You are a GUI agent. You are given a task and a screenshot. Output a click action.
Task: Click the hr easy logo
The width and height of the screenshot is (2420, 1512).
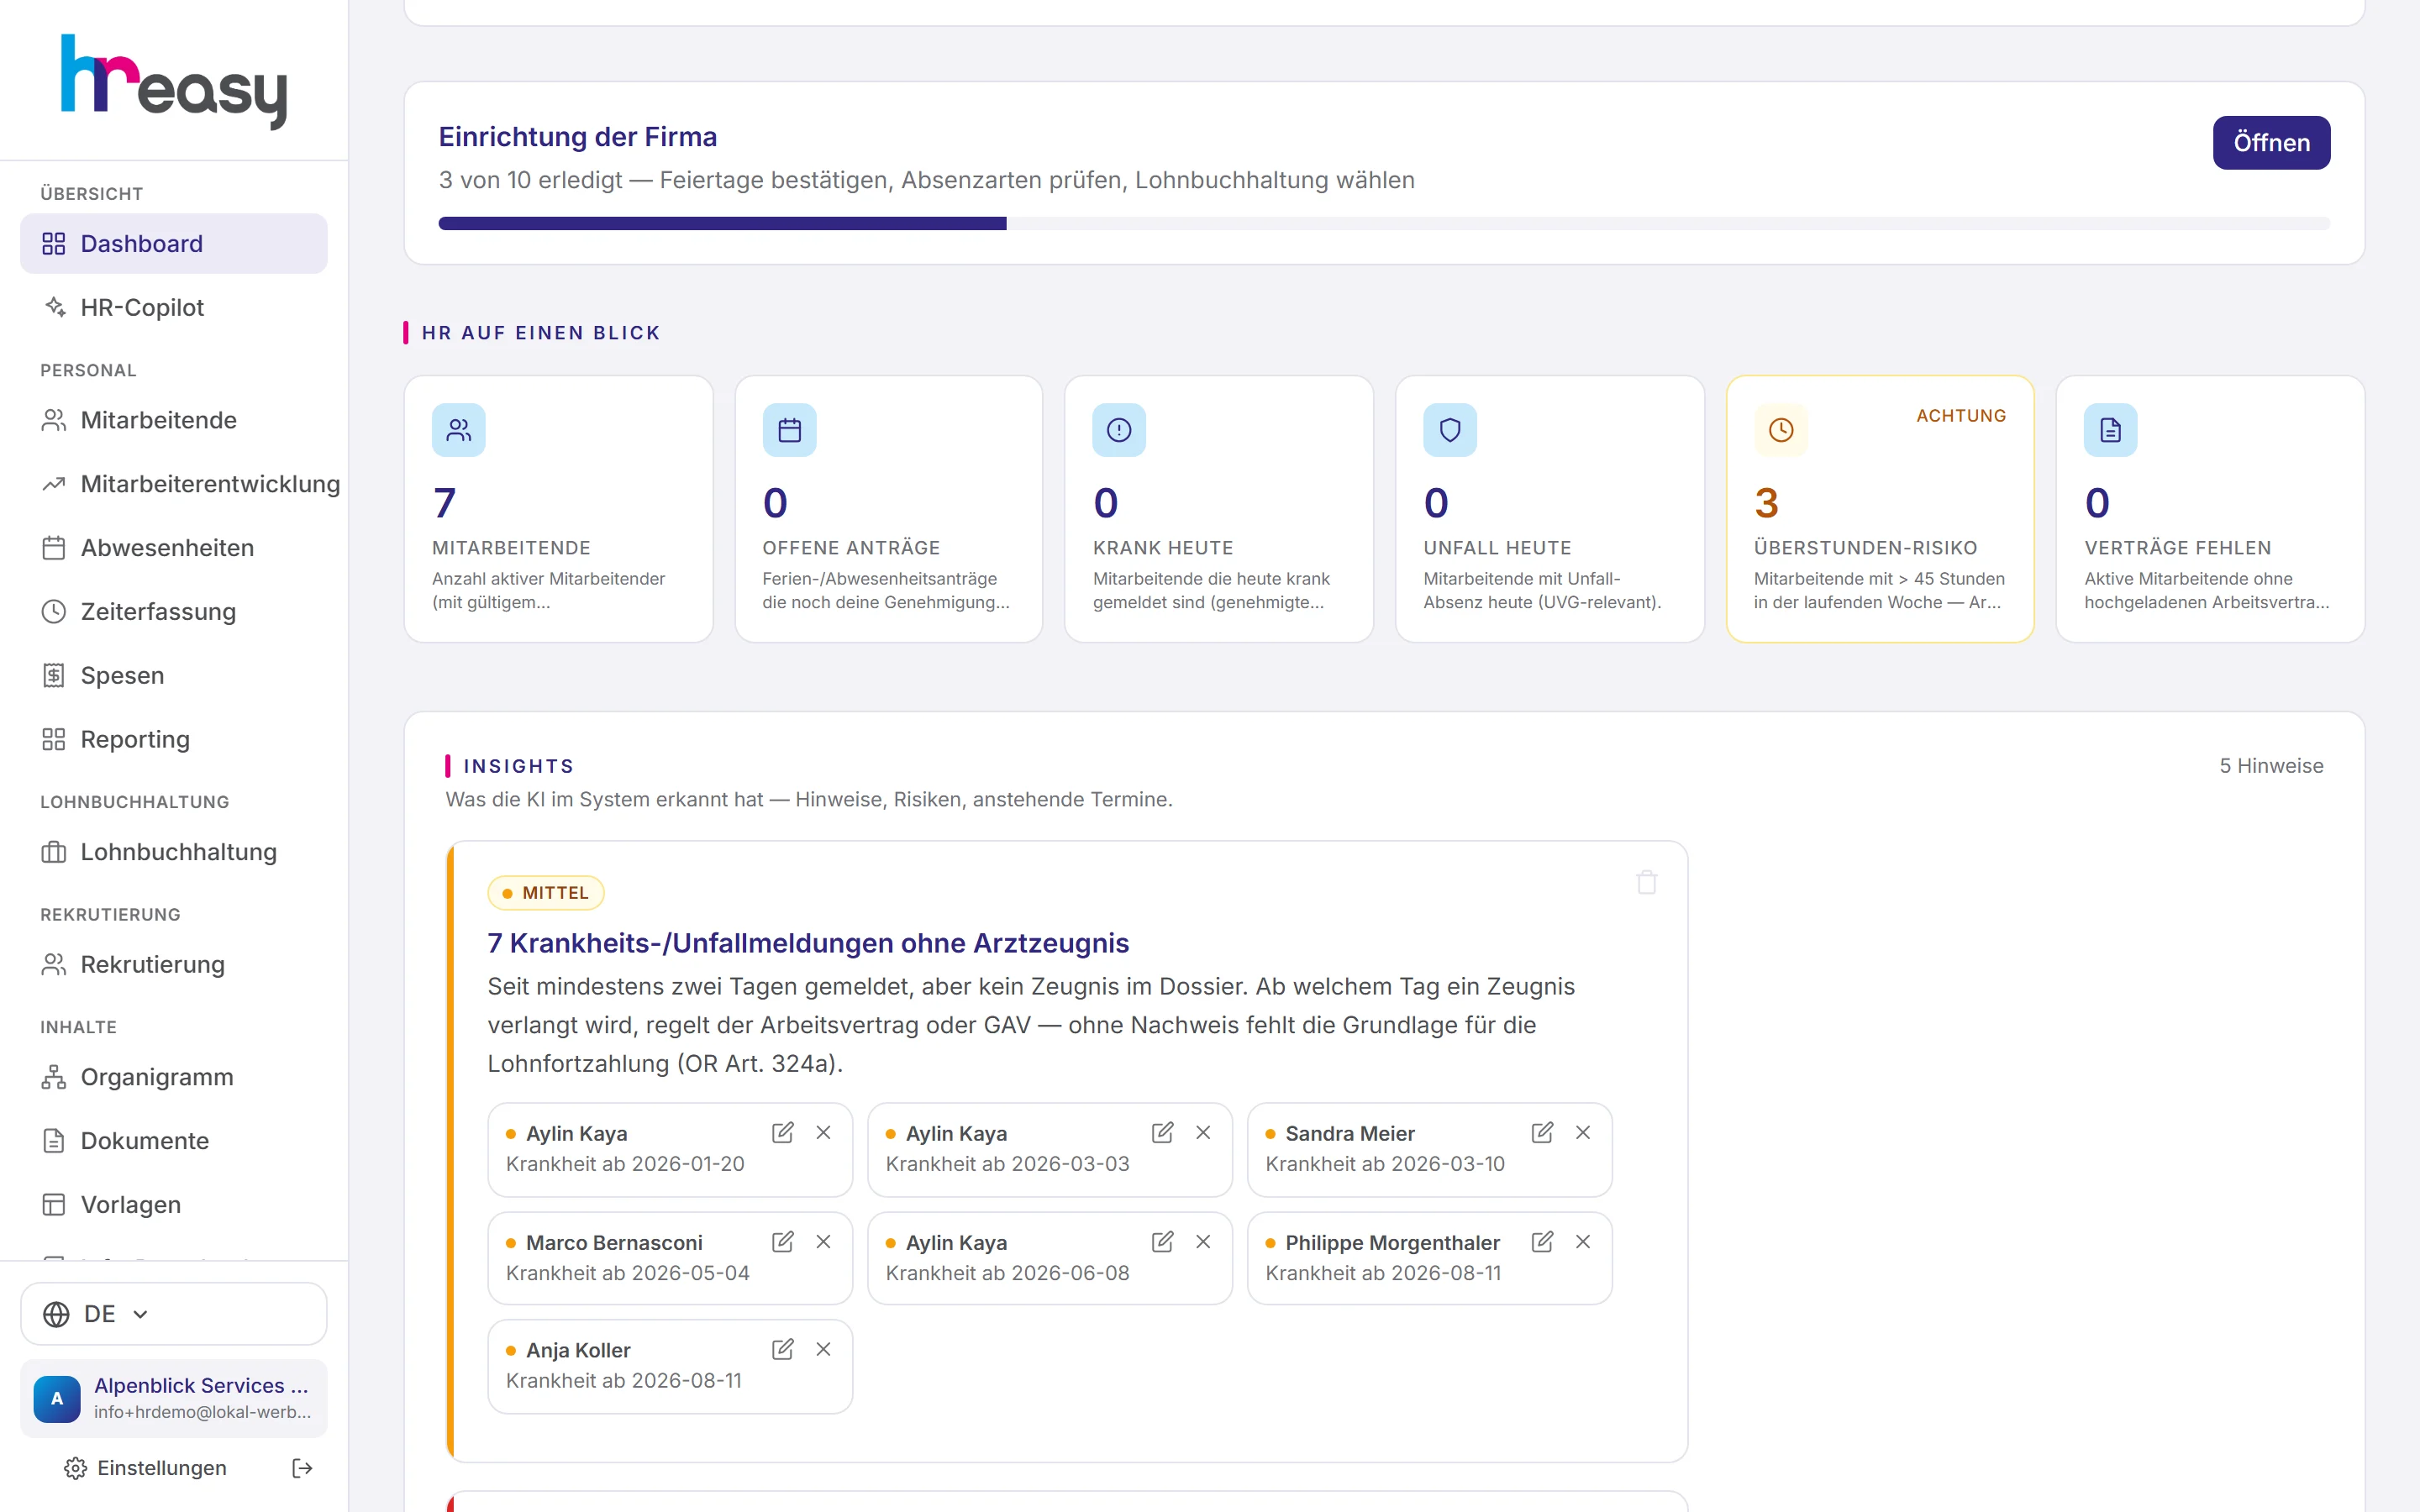[x=174, y=82]
